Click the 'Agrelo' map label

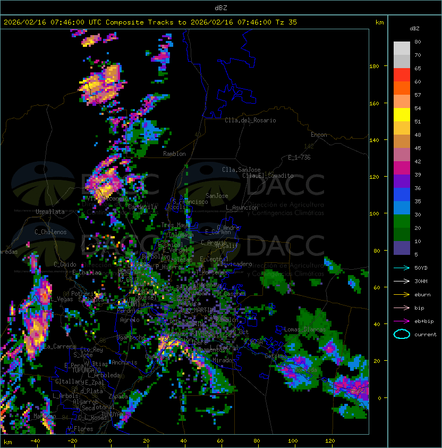click(x=130, y=320)
